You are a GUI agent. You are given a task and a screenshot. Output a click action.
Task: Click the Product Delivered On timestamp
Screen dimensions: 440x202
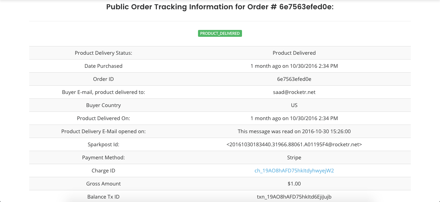[x=294, y=118]
